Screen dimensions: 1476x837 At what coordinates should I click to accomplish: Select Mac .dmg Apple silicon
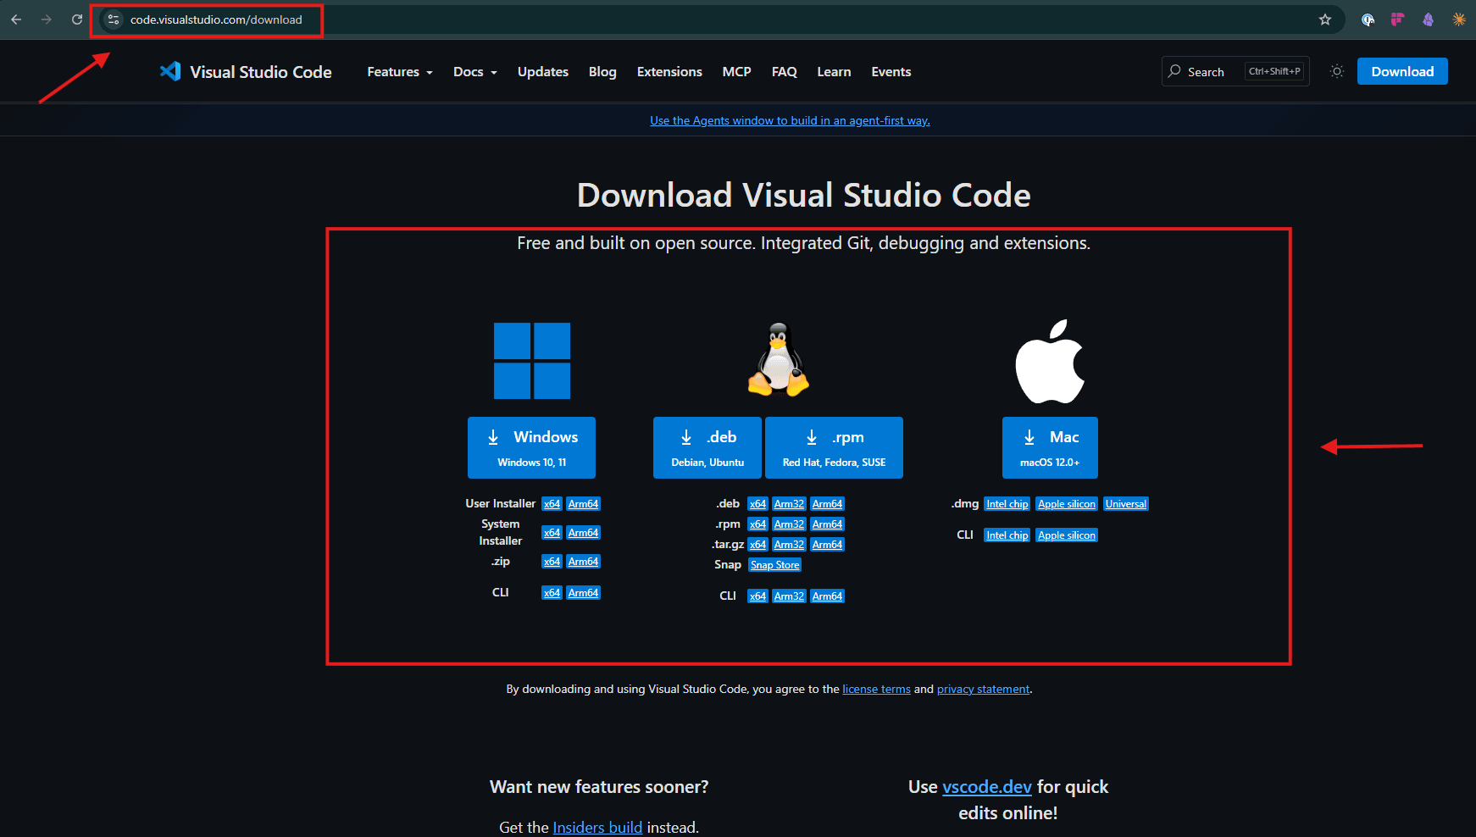pyautogui.click(x=1067, y=504)
